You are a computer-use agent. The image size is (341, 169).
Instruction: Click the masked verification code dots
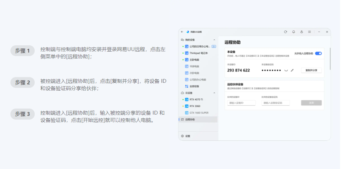(x=271, y=70)
